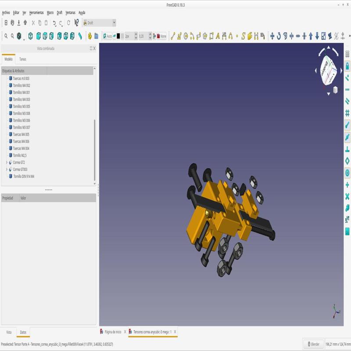The image size is (351, 351).
Task: Switch to the Tareas tab
Action: pyautogui.click(x=23, y=59)
